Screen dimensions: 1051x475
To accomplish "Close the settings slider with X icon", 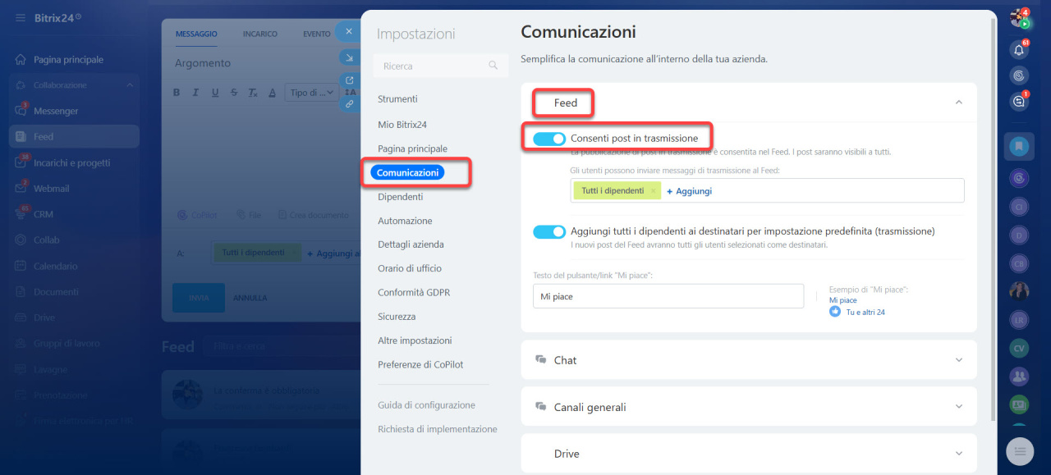I will [349, 31].
